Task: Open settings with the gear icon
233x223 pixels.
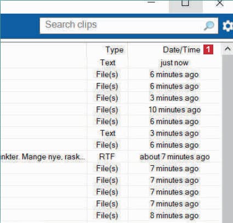Action: pos(228,26)
